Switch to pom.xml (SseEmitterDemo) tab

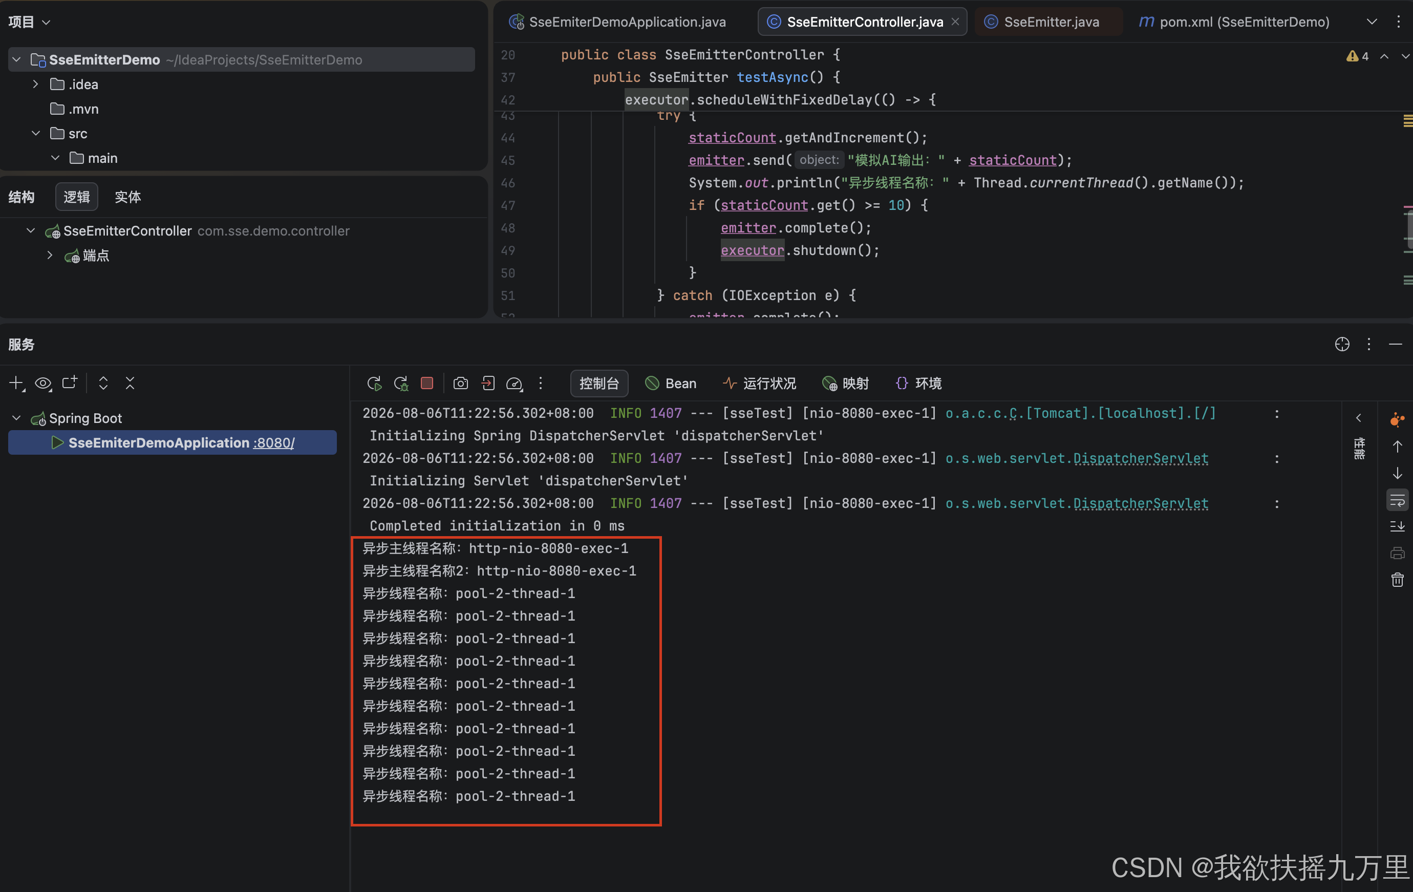click(x=1234, y=22)
